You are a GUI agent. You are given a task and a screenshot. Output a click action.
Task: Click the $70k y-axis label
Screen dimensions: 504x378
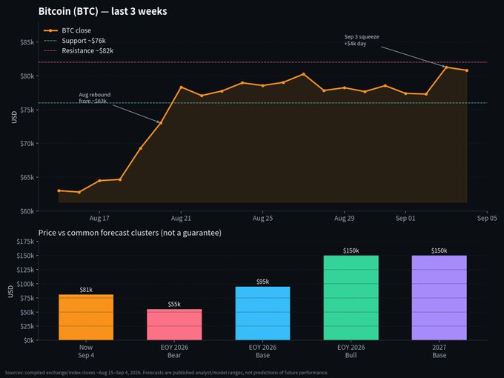[x=27, y=143]
